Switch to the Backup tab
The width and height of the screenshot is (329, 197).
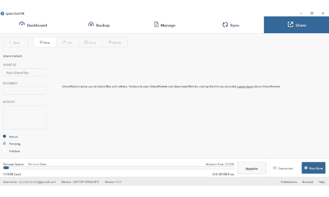99,25
